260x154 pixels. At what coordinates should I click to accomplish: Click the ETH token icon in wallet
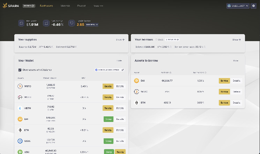tap(20, 130)
